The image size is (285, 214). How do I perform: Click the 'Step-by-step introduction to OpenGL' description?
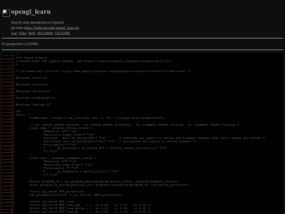pos(37,23)
